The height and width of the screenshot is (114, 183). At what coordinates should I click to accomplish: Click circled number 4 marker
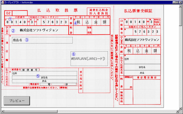(76, 23)
